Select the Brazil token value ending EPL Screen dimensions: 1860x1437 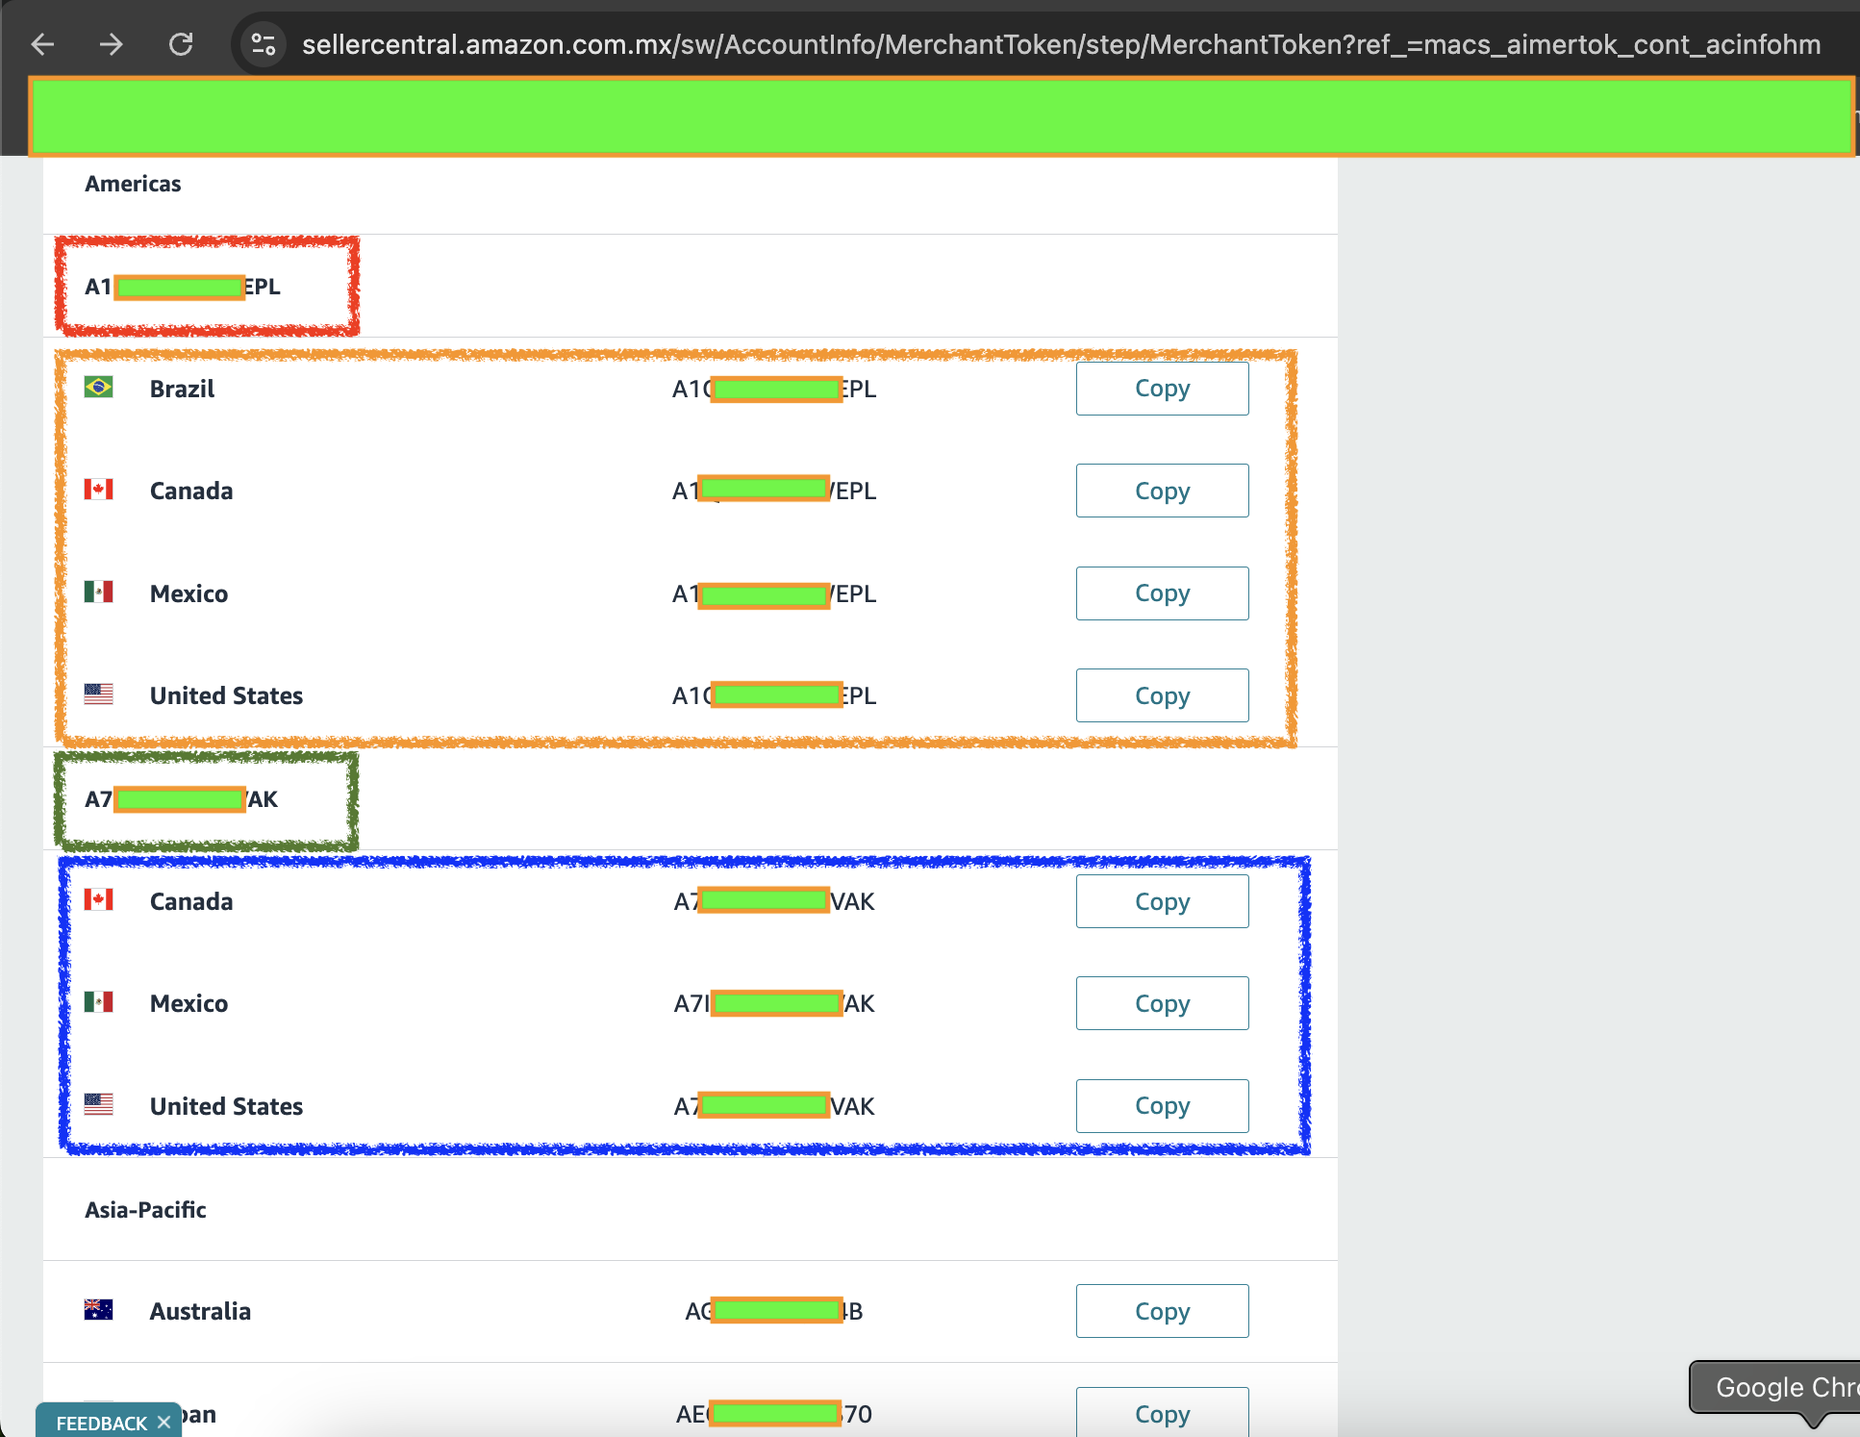click(774, 389)
